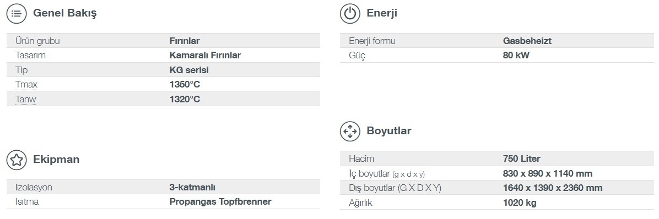Click the Gasbeheizt energy form value
Screen dimensions: 659x219
527,41
